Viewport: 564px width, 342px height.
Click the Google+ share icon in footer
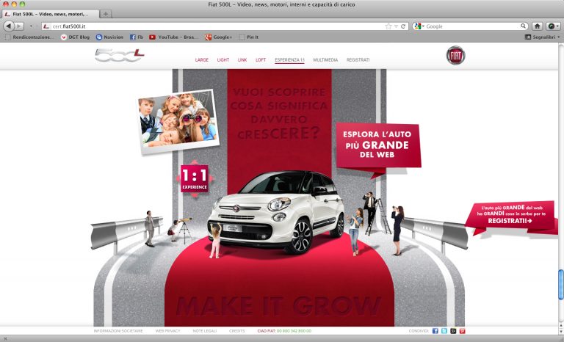tap(453, 331)
